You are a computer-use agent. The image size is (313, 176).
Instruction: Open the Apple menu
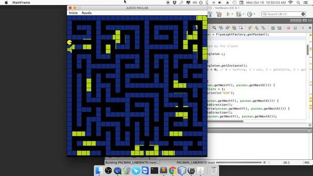click(6, 2)
